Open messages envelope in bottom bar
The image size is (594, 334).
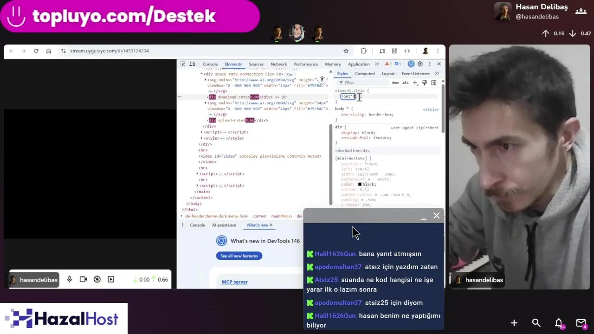(x=581, y=323)
